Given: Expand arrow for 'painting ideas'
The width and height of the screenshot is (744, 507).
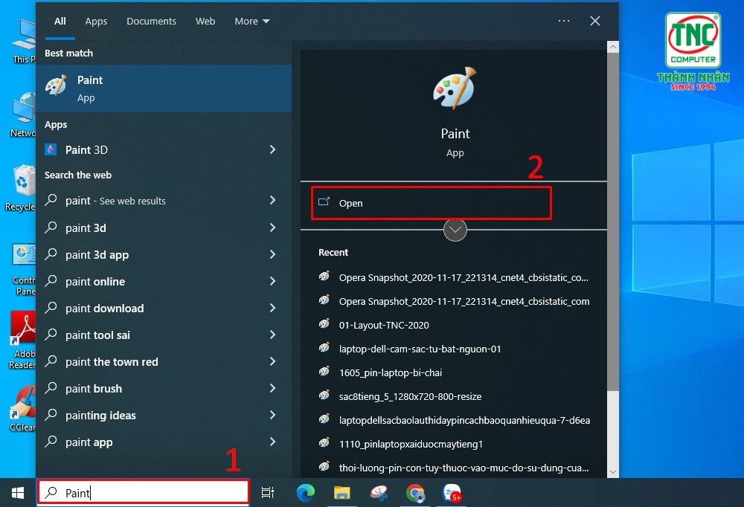Looking at the screenshot, I should 272,415.
